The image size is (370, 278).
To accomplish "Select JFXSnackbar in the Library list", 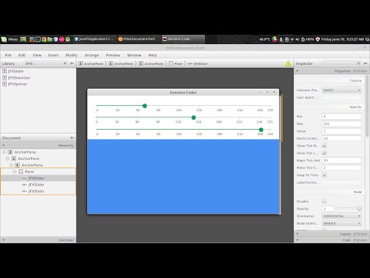I will (x=19, y=77).
